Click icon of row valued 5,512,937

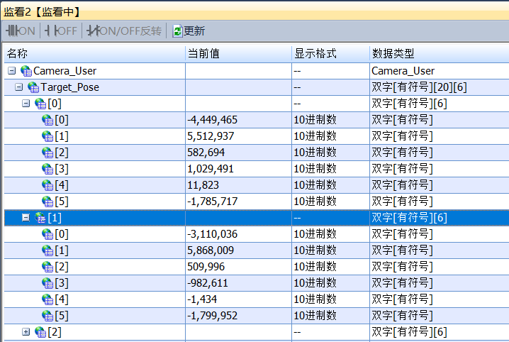pyautogui.click(x=47, y=136)
